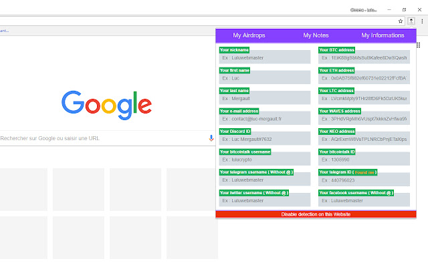Focus the telegram ID field
The height and width of the screenshot is (267, 428).
[x=364, y=180]
